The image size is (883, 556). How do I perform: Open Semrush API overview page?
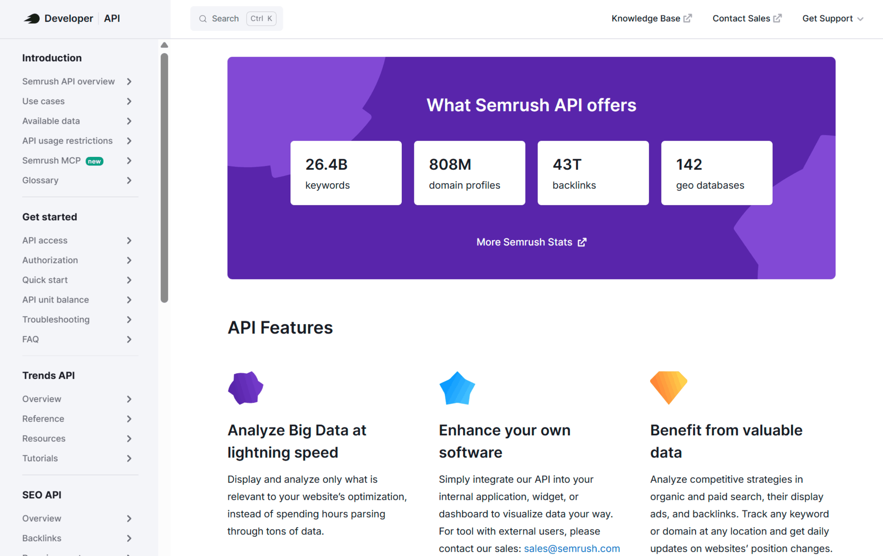pos(69,81)
